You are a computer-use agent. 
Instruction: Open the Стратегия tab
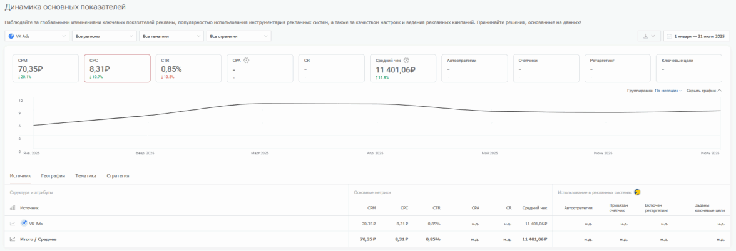tap(118, 176)
